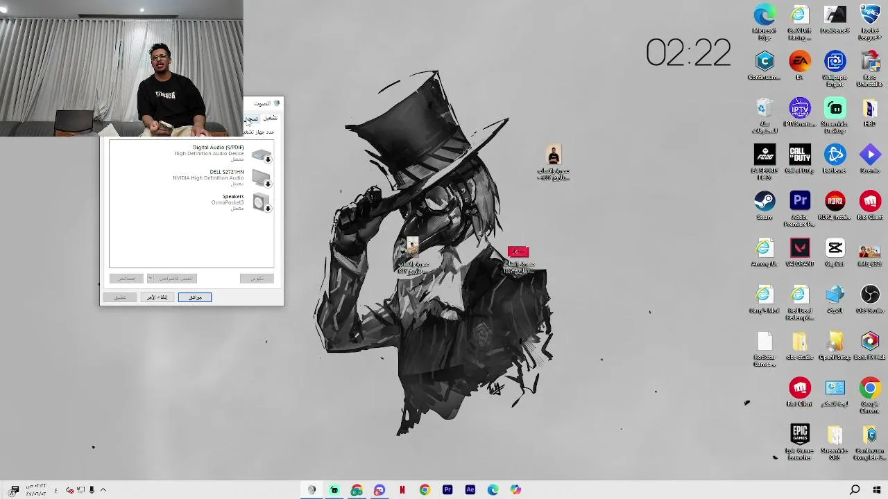Open the obs-studio zip folder
The image size is (888, 499).
point(799,344)
